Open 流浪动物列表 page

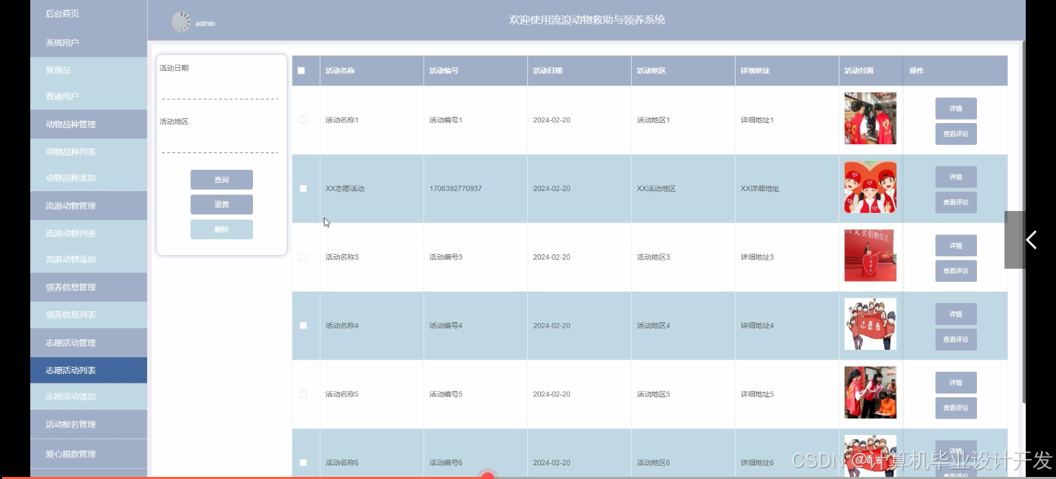pos(89,234)
